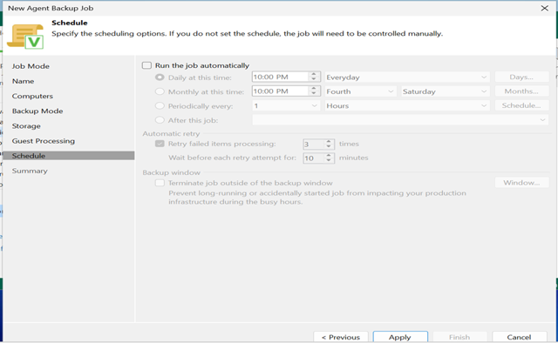Viewport: 558px width, 343px height.
Task: Expand the periodic interval number dropdown
Action: click(x=285, y=105)
